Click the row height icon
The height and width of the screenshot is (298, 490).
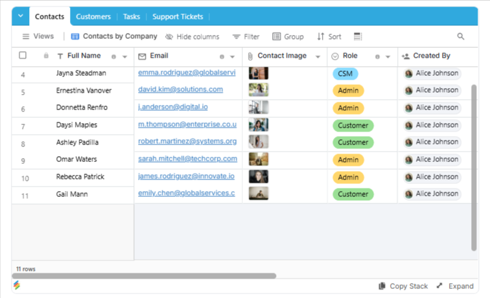click(x=358, y=36)
